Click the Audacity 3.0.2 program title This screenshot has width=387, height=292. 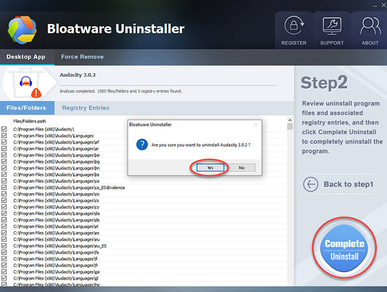77,75
